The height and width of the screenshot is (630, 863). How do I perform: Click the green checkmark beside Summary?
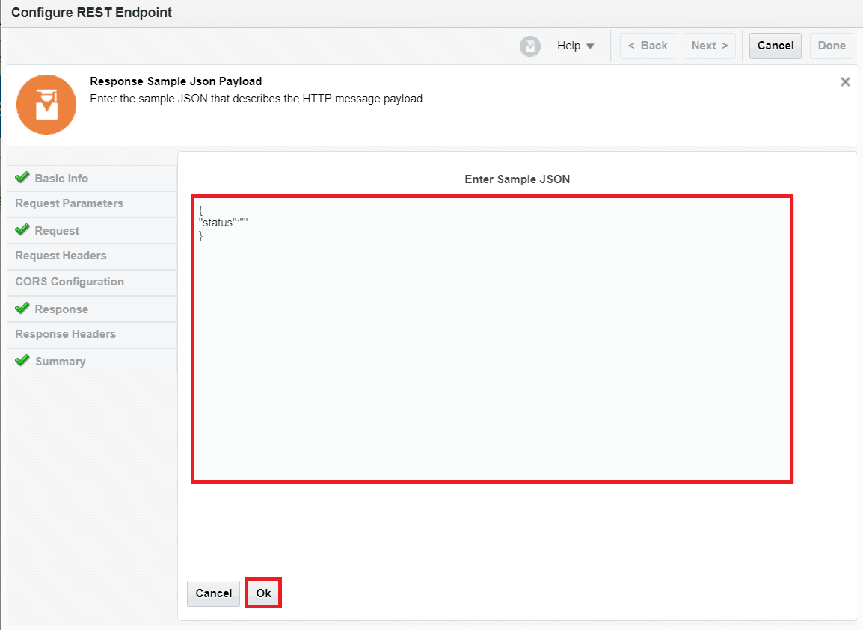(22, 361)
